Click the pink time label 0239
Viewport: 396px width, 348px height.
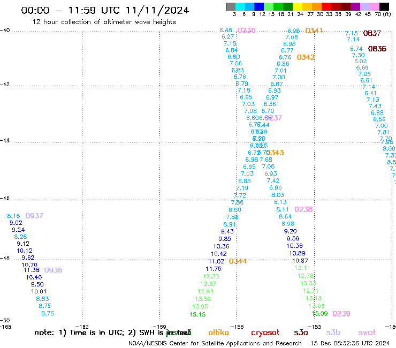341,314
